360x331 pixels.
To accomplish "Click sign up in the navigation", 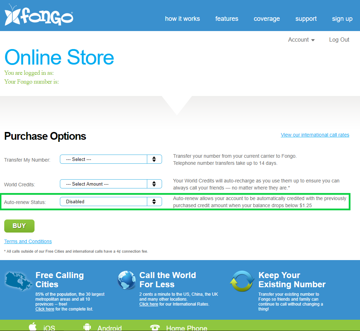I will (x=342, y=19).
